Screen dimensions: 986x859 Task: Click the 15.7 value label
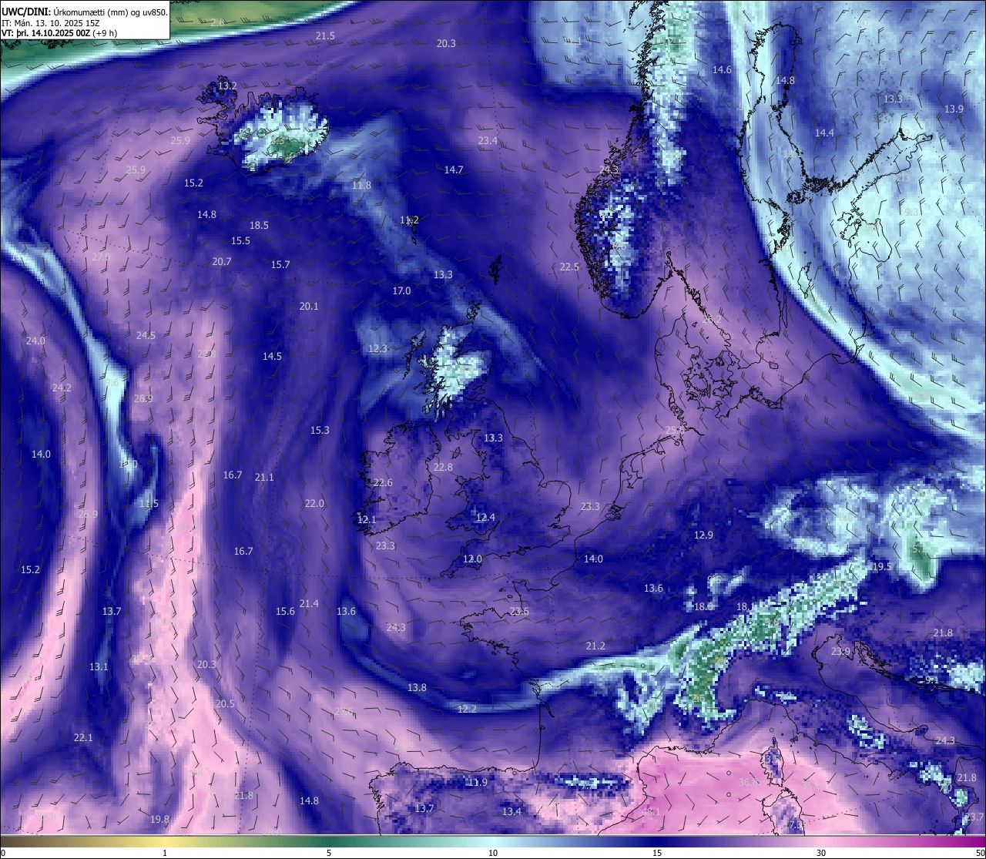(280, 265)
